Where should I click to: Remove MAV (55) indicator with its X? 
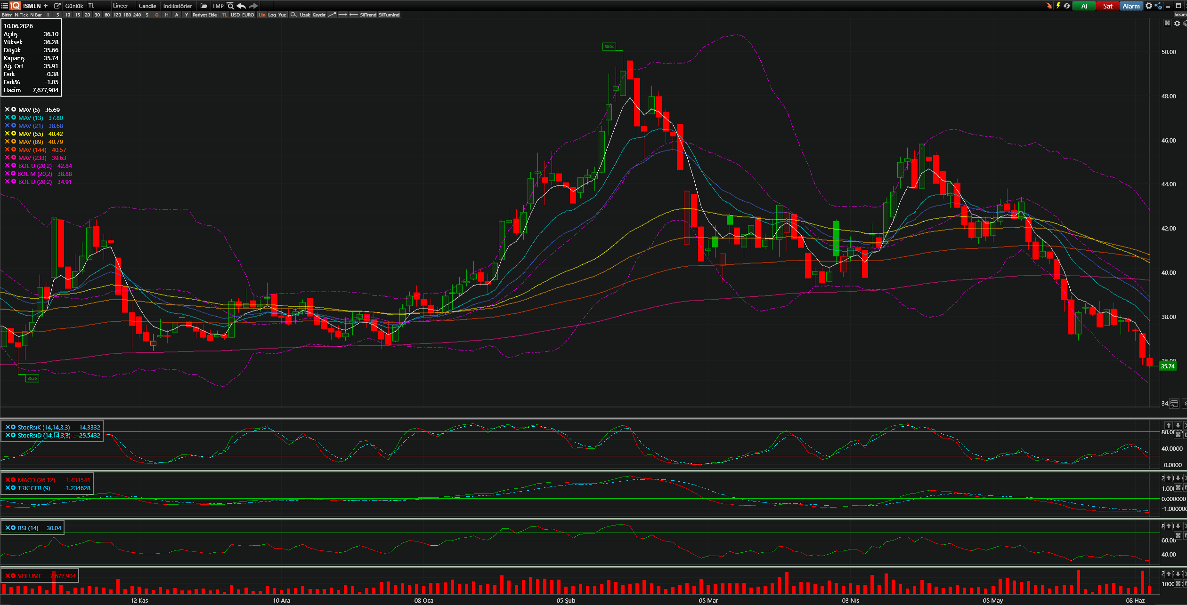click(7, 133)
